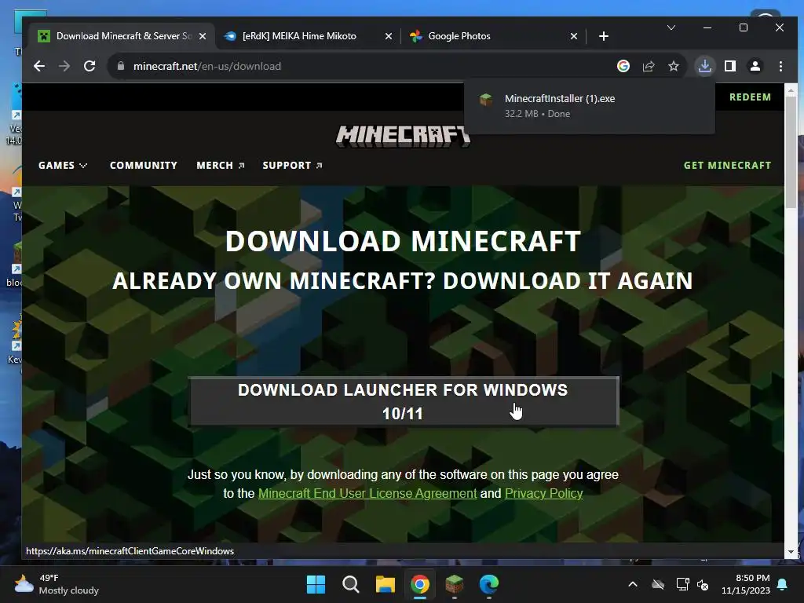The width and height of the screenshot is (804, 603).
Task: Open the Chrome profile avatar
Action: point(755,66)
